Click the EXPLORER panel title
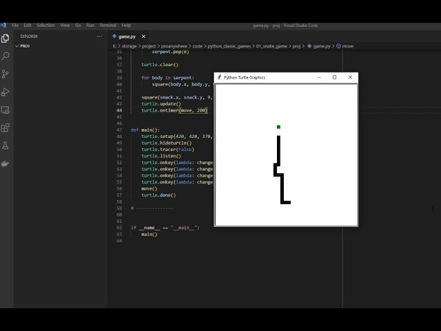Image resolution: width=441 pixels, height=331 pixels. point(29,37)
